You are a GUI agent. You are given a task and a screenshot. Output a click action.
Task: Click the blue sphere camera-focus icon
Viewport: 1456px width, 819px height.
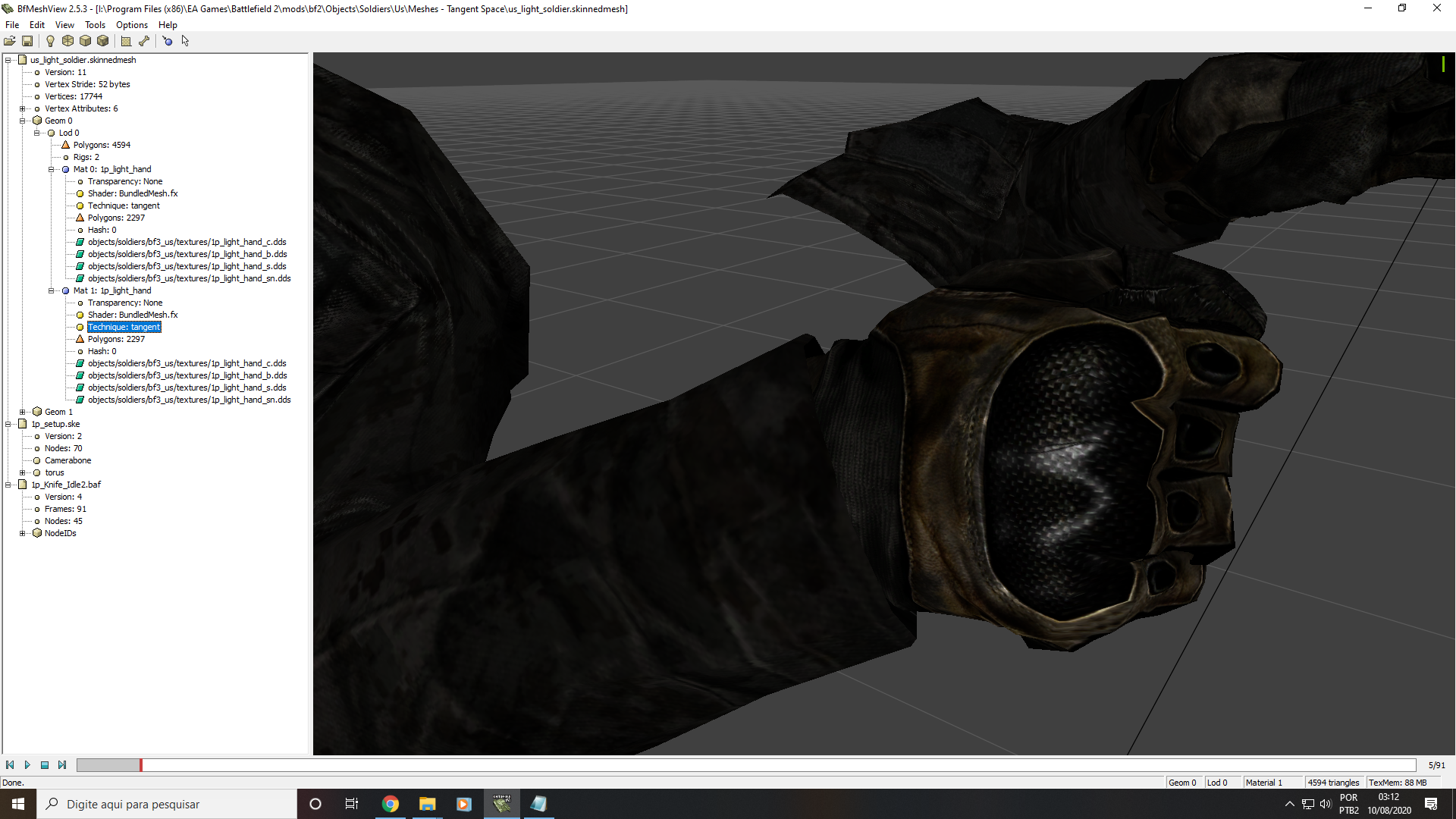pos(167,41)
